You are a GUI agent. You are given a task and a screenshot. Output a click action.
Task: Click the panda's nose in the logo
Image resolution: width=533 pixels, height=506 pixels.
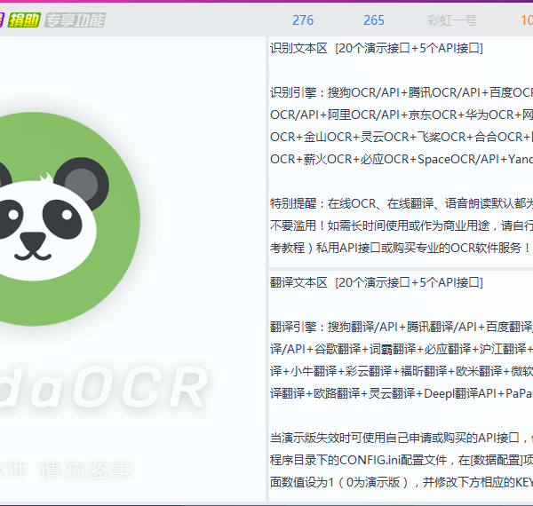coord(34,239)
